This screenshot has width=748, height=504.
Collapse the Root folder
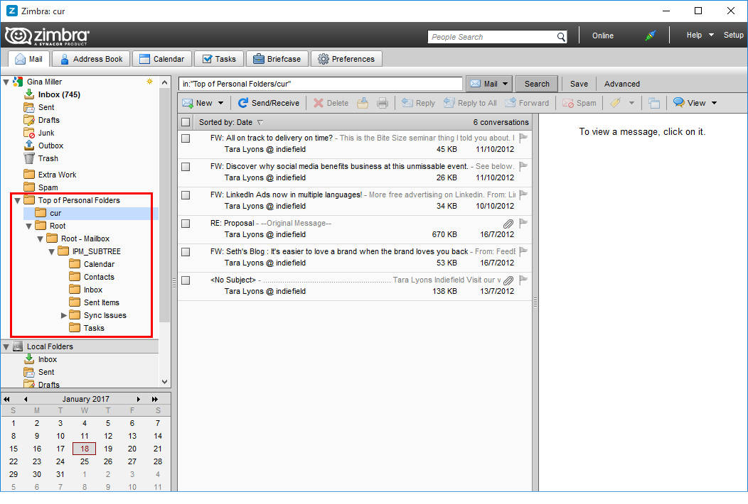pyautogui.click(x=29, y=226)
